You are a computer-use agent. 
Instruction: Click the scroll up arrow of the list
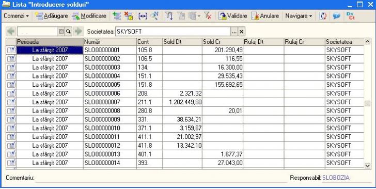pyautogui.click(x=367, y=42)
